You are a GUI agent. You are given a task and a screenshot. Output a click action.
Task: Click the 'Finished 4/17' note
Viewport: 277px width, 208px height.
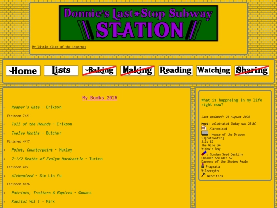pyautogui.click(x=18, y=142)
